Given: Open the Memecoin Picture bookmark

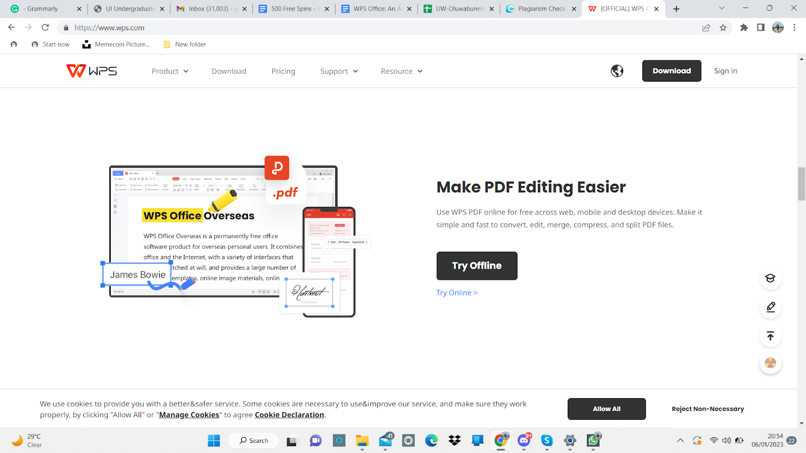Looking at the screenshot, I should click(116, 44).
